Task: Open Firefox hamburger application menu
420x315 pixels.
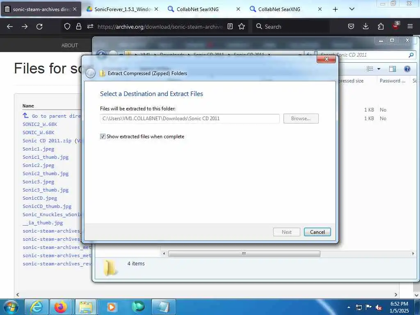Action: (410, 26)
